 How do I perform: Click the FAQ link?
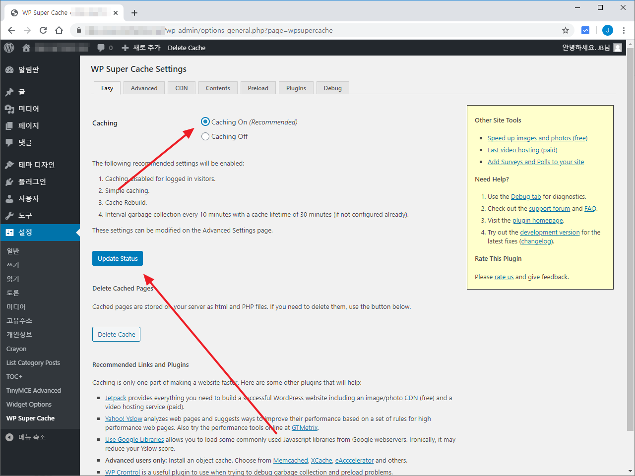[x=590, y=208]
